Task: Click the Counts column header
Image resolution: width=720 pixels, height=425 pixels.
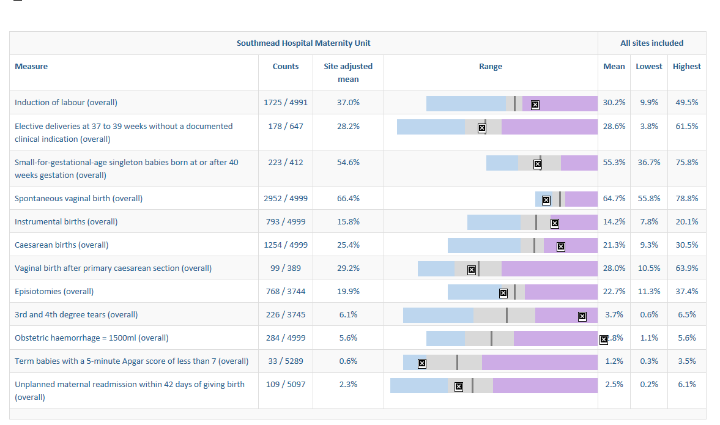Action: [x=286, y=67]
